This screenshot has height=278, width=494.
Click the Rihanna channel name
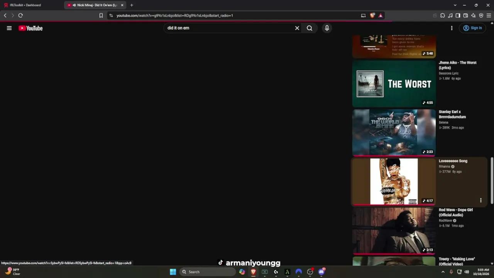click(x=444, y=166)
